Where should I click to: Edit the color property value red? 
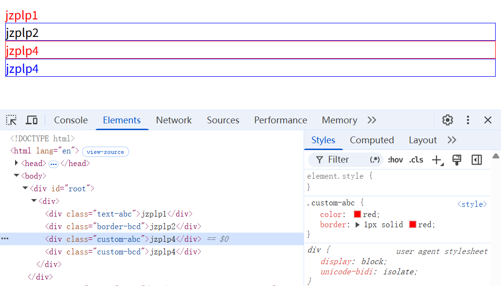point(370,214)
